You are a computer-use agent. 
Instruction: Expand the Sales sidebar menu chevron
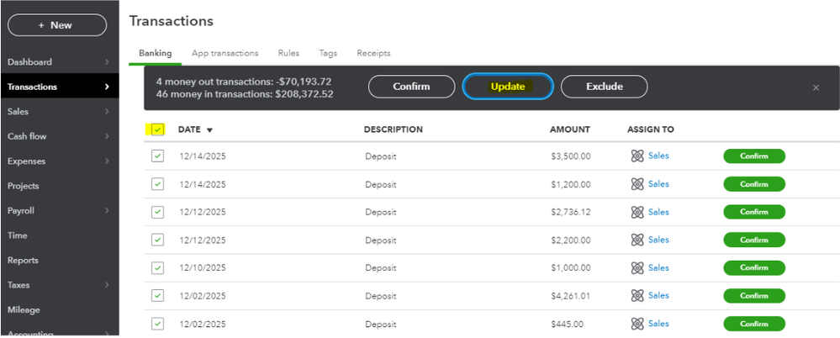[x=107, y=111]
